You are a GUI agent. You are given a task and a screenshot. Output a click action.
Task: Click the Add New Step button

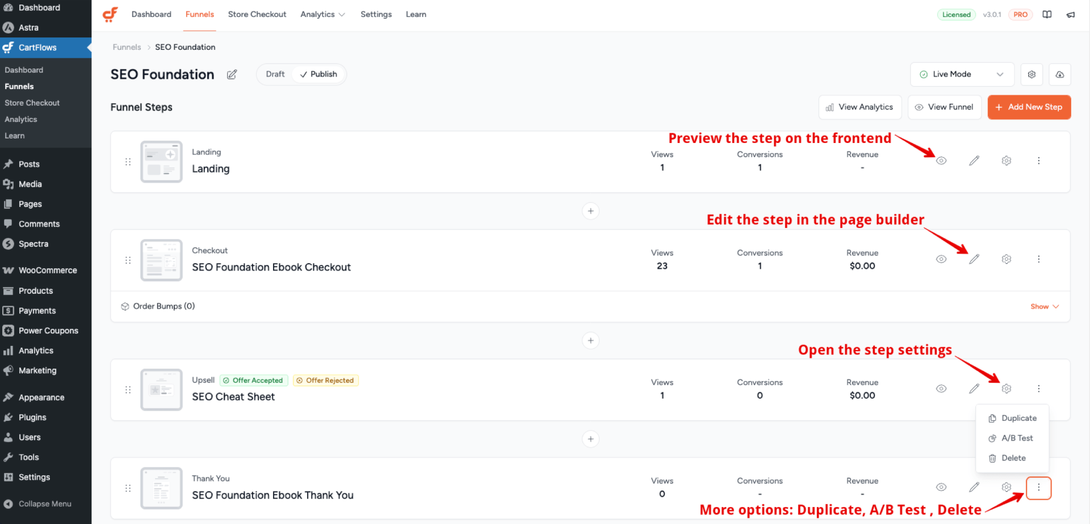click(x=1029, y=107)
